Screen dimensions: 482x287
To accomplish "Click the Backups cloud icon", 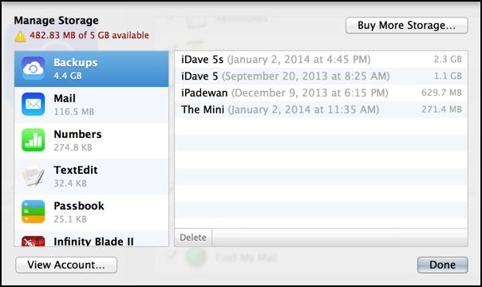I will (x=34, y=69).
